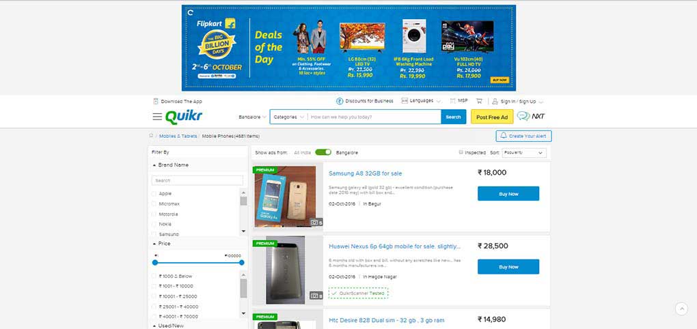Click the Post Free Ad button
The image size is (697, 329).
(492, 117)
